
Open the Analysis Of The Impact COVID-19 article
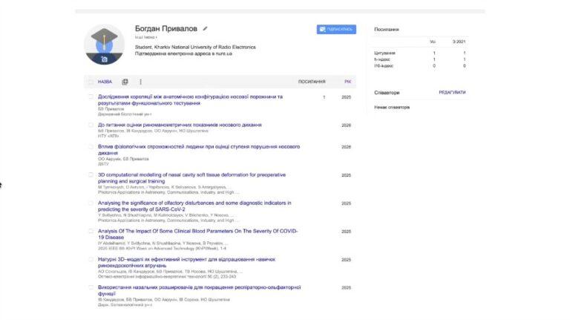point(197,234)
